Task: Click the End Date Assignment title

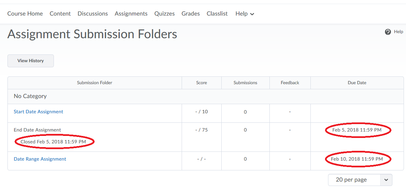Action: (37, 130)
